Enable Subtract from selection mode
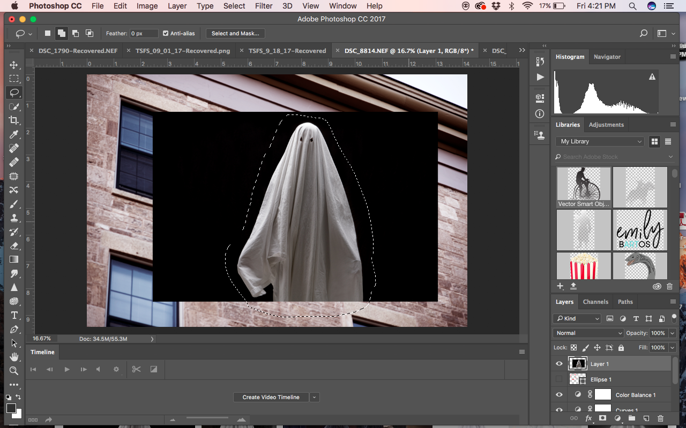686x428 pixels. click(76, 33)
